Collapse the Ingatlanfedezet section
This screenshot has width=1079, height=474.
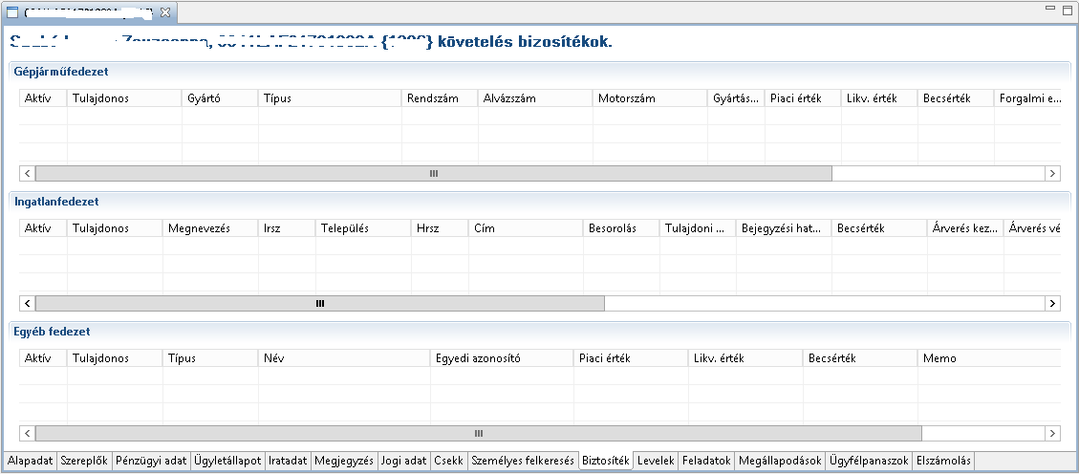(56, 202)
